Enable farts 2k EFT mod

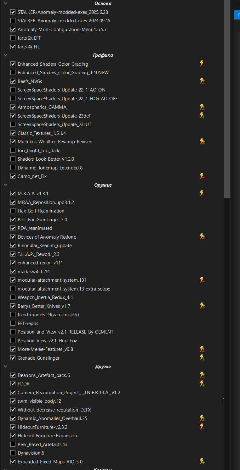pyautogui.click(x=13, y=38)
